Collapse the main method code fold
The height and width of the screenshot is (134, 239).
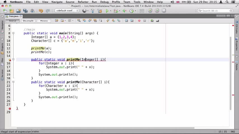tap(13, 33)
